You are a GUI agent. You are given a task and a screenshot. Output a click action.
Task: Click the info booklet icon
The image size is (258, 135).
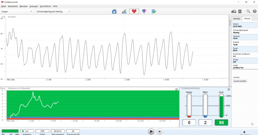point(240,11)
